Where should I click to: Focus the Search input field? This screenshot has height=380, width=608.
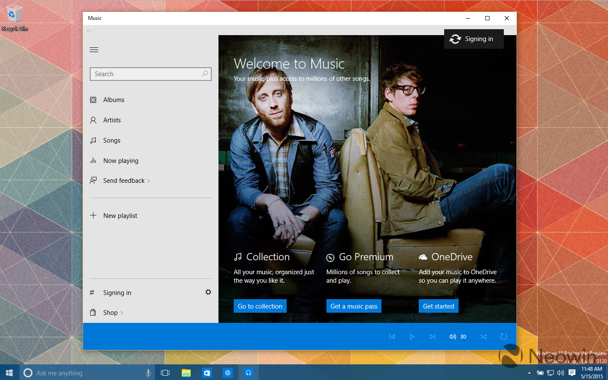(150, 74)
